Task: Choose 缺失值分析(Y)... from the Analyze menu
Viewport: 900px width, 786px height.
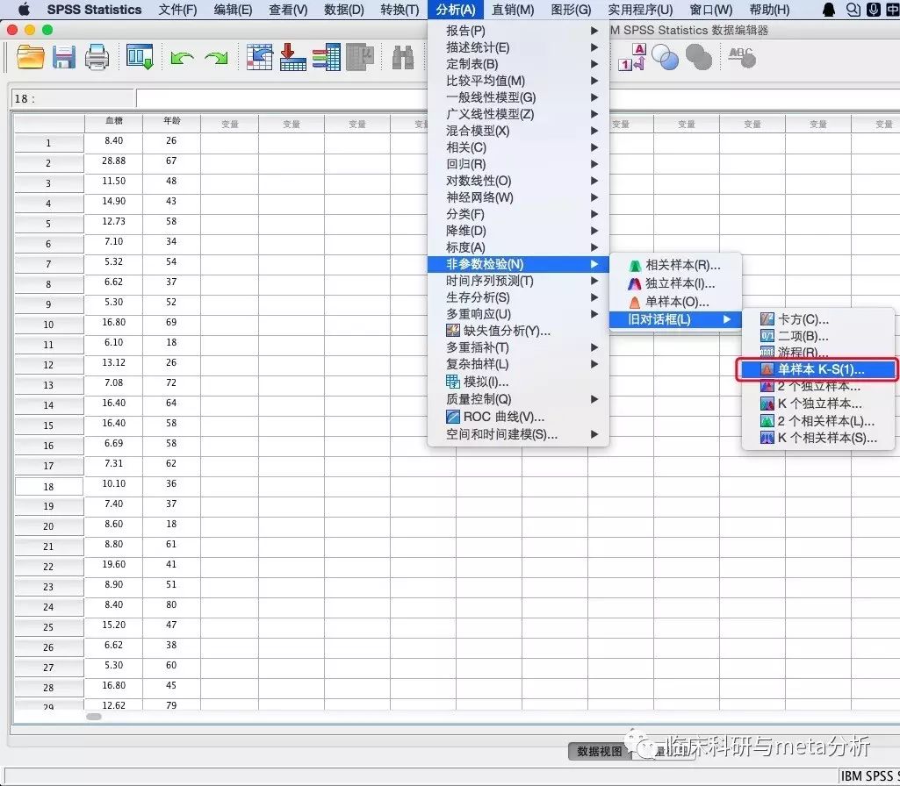Action: pyautogui.click(x=518, y=330)
